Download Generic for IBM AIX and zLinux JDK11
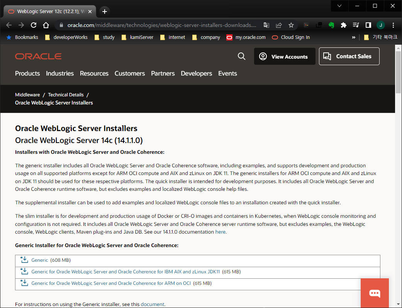 pos(126,272)
